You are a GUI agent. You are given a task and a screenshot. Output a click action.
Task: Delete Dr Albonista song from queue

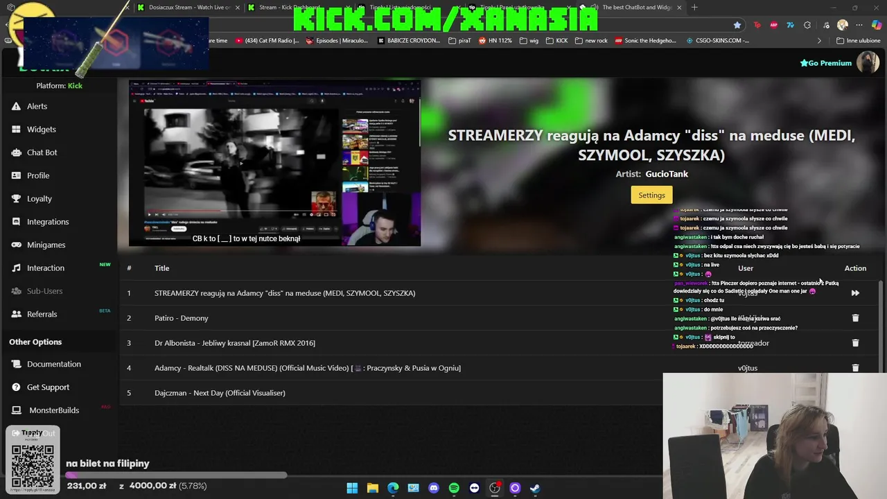click(x=855, y=343)
